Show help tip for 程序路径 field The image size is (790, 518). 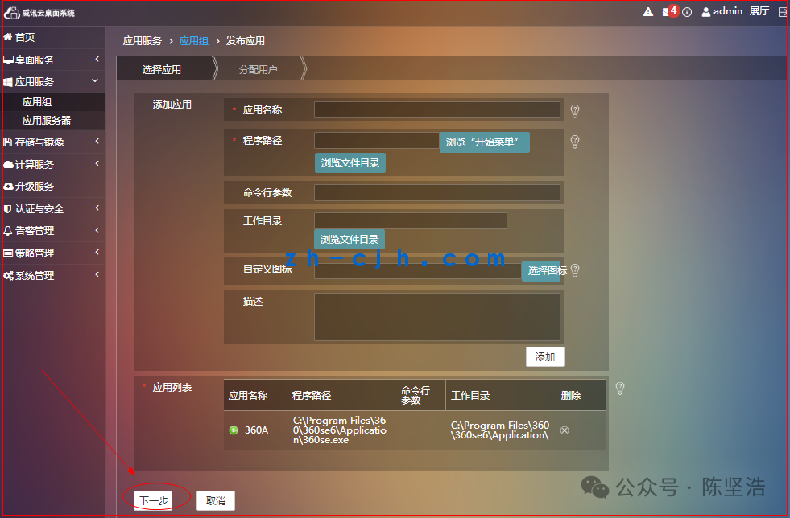coord(575,142)
